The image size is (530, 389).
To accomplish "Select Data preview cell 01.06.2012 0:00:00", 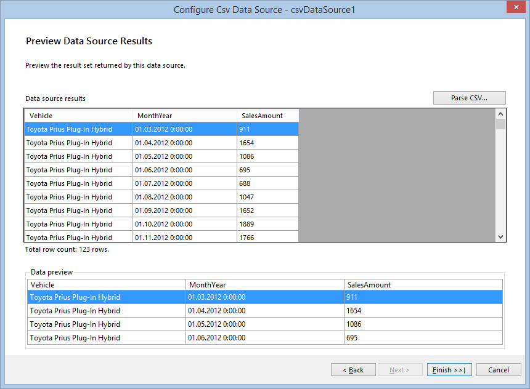I will [264, 338].
